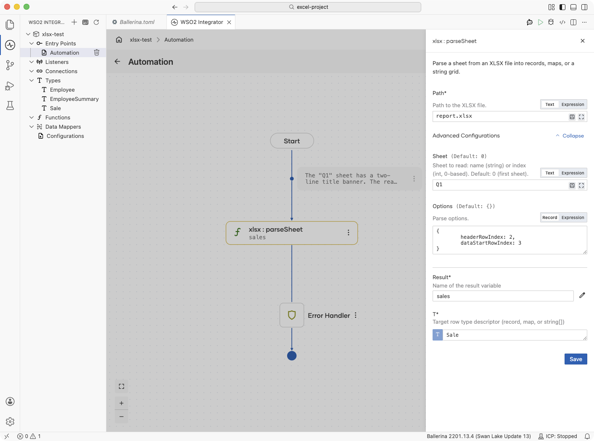Switch Options field to Record mode

(549, 217)
